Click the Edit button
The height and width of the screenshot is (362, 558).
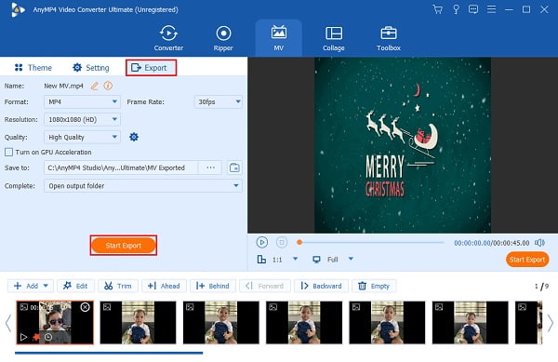point(75,286)
